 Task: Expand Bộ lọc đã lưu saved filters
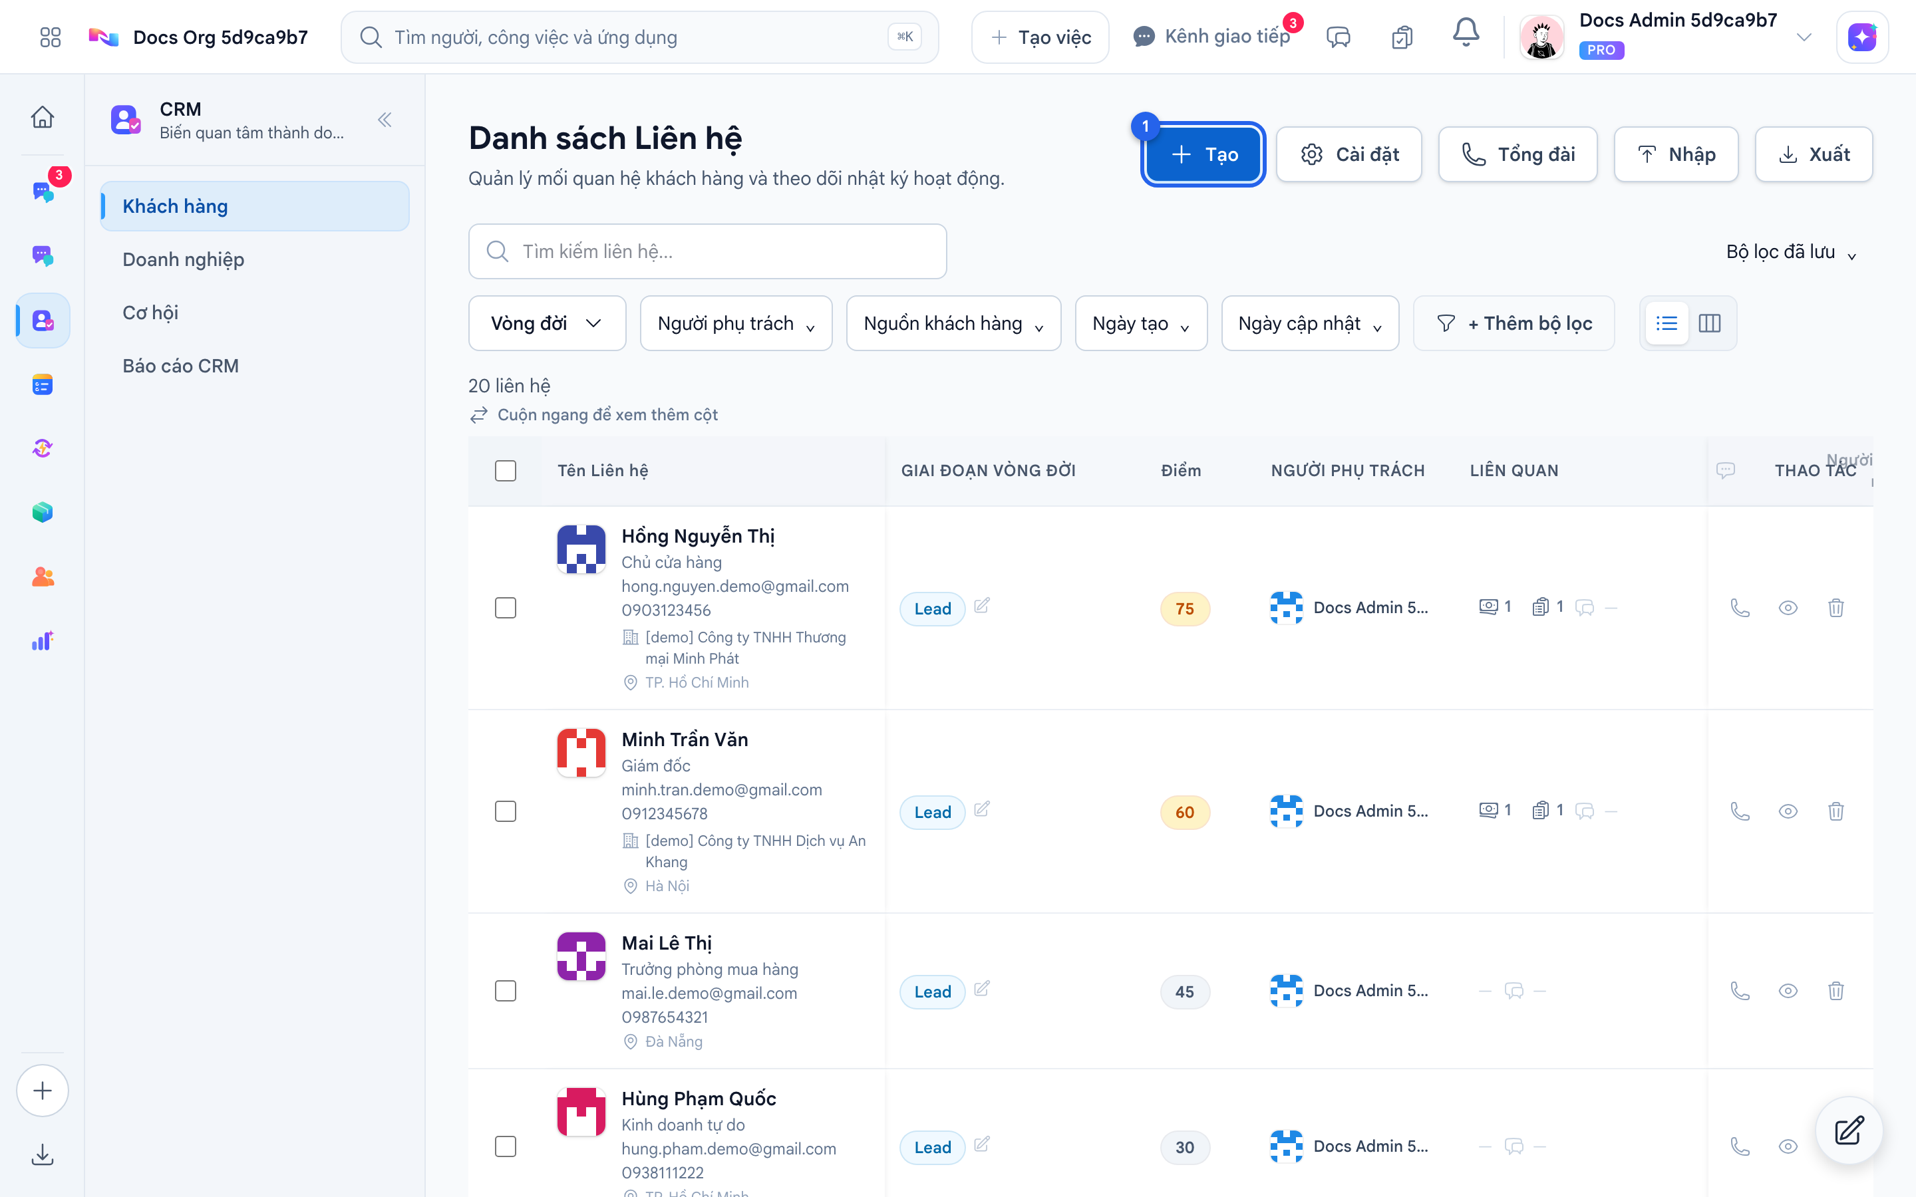tap(1791, 252)
